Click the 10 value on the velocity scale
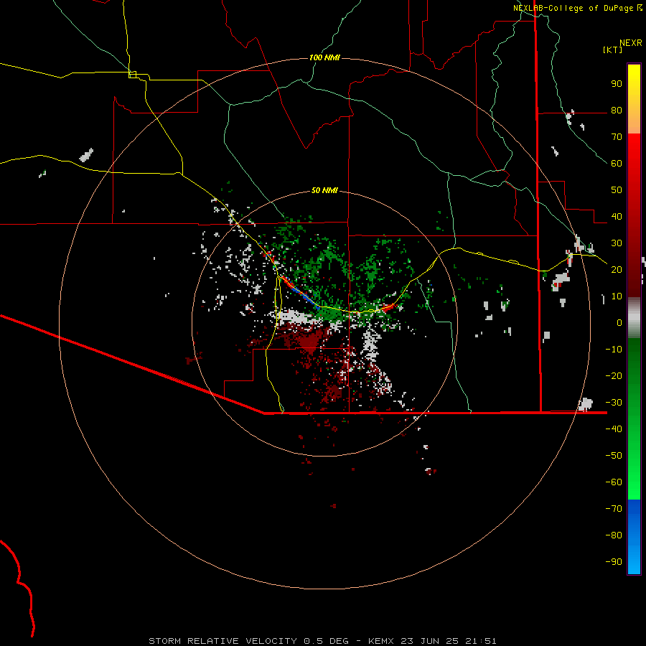Image resolution: width=646 pixels, height=646 pixels. coord(617,296)
